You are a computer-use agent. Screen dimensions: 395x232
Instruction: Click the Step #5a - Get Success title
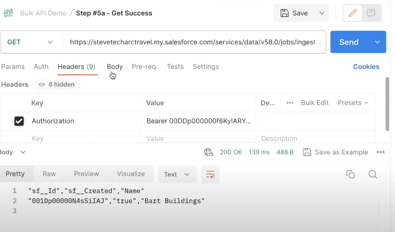click(x=114, y=13)
